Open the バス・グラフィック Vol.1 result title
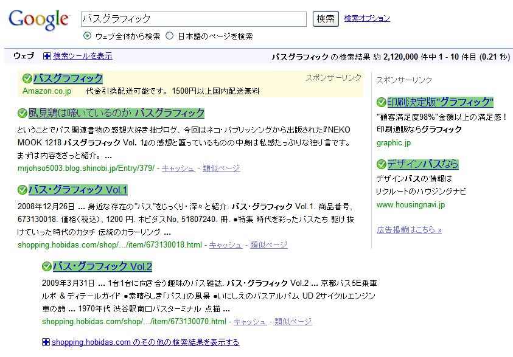The width and height of the screenshot is (513, 357). (78, 190)
